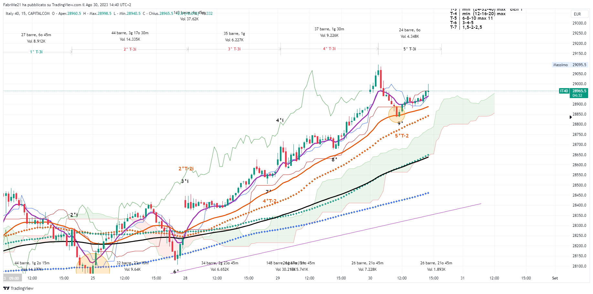This screenshot has width=593, height=294.
Task: Click the orange '4°T-2' cycle label
Action: click(x=270, y=201)
